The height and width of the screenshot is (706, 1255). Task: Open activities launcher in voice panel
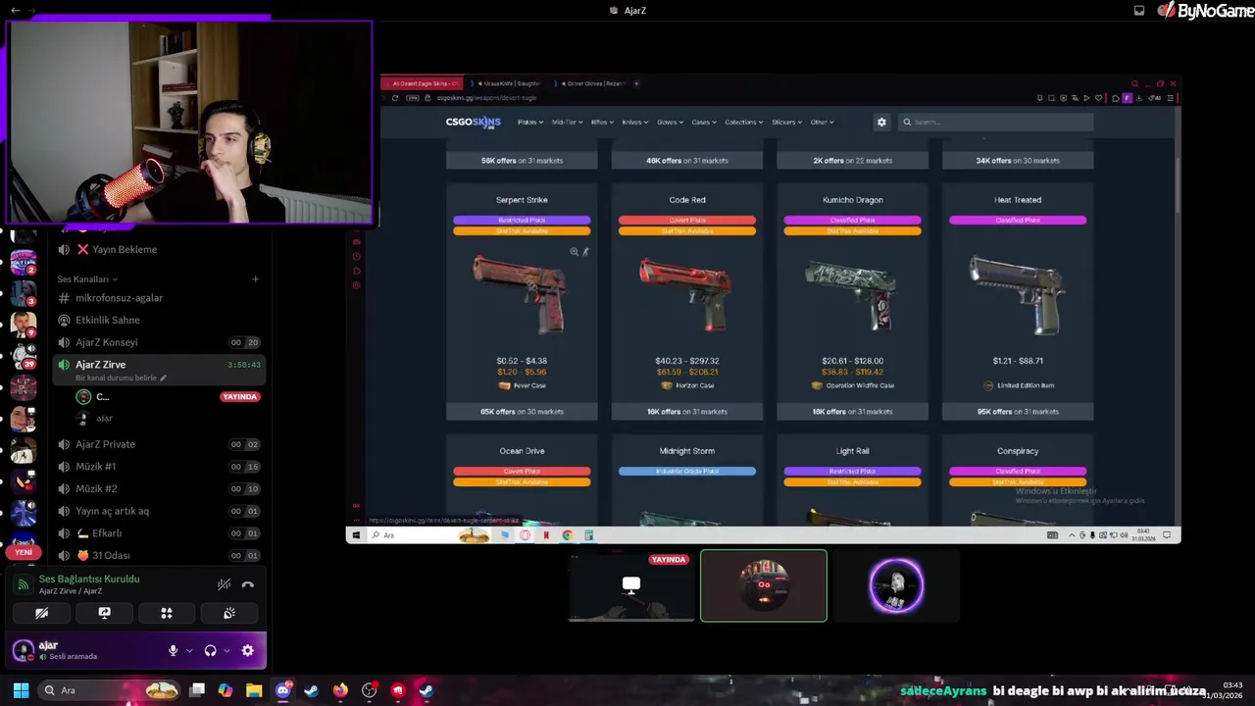[x=167, y=613]
